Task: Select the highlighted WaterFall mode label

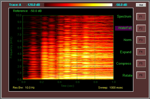Action: coord(123,28)
